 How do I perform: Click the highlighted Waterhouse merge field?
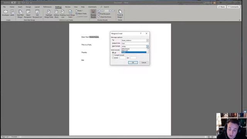[x=94, y=37]
